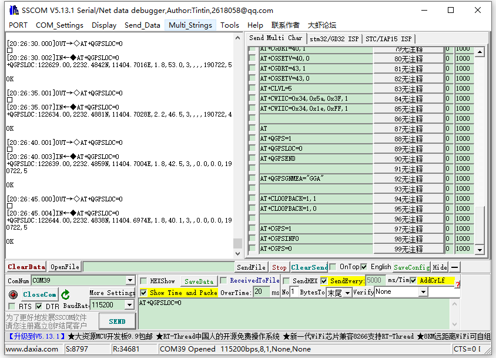Collapse panel with the dash button beside Hide
This screenshot has width=496, height=358.
pos(454,267)
